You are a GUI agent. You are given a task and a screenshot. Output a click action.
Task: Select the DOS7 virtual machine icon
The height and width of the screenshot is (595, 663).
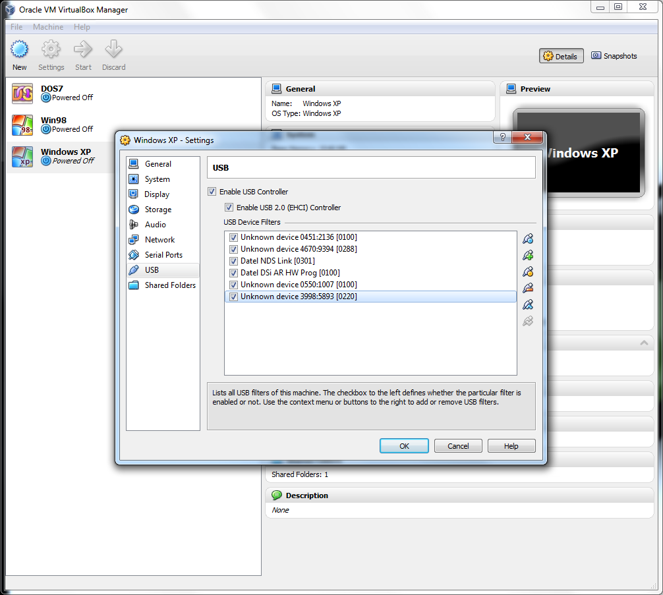22,94
